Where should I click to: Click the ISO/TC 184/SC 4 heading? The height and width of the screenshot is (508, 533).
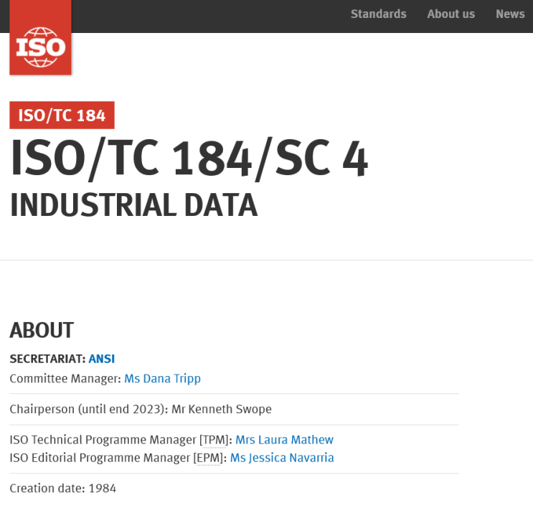click(189, 159)
